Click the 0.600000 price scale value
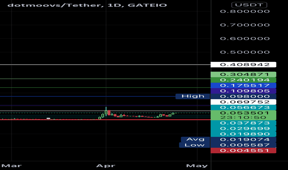The image size is (288, 170). click(x=245, y=39)
